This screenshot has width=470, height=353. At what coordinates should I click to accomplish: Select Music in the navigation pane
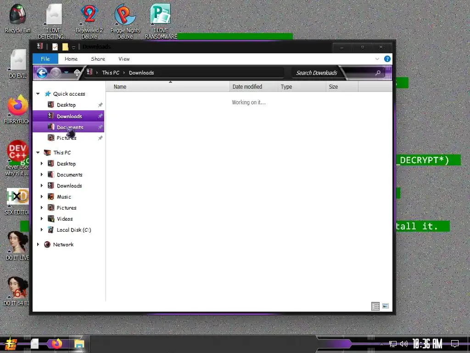[64, 197]
